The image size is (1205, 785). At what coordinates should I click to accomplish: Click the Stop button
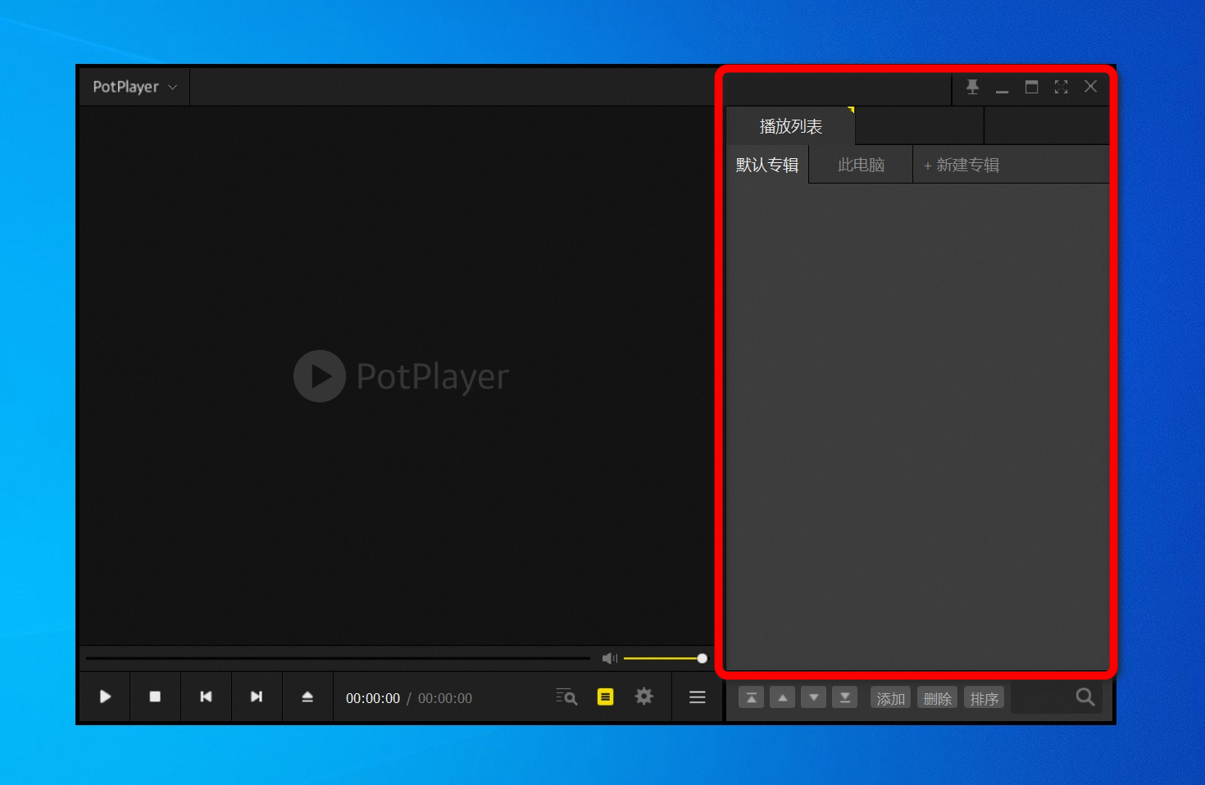pos(155,697)
